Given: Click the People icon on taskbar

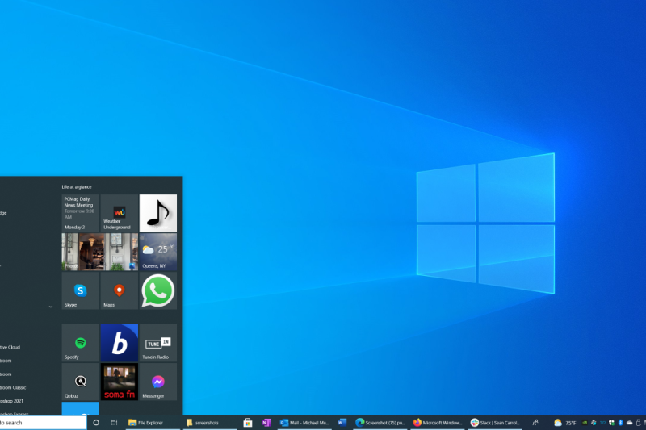Looking at the screenshot, I should pos(535,423).
